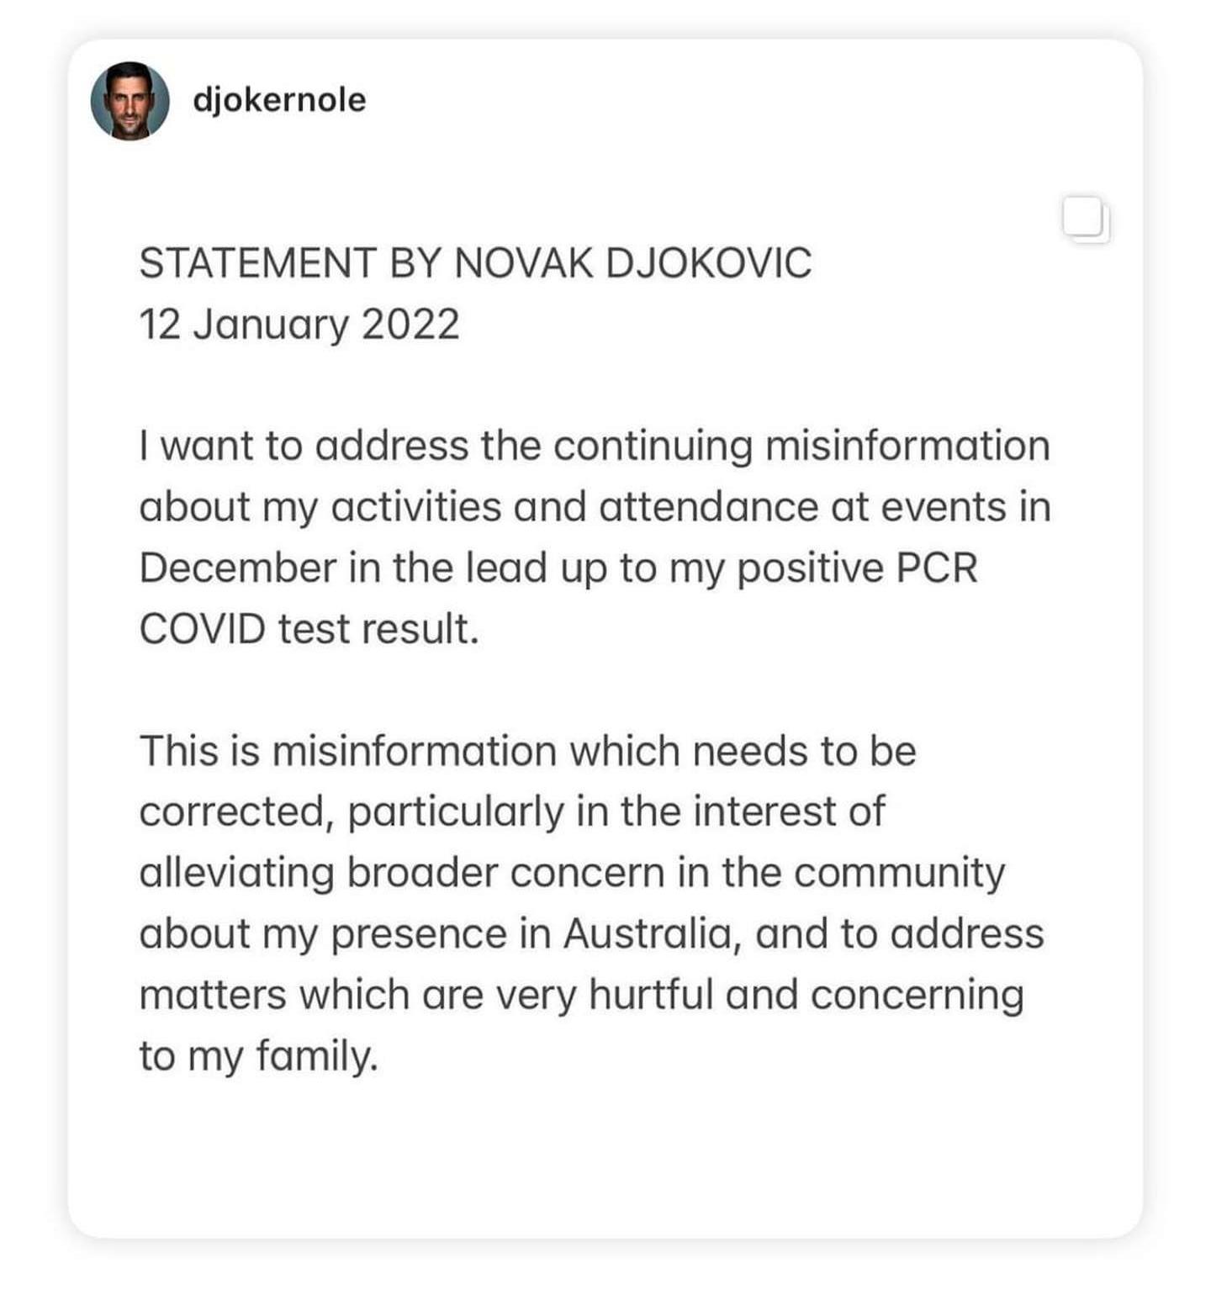Click the djokernole username link

(279, 100)
